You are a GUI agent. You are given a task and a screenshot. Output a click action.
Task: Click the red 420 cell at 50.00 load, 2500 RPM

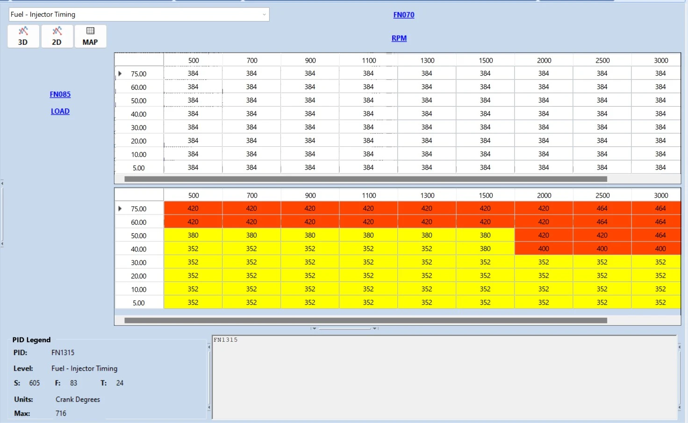point(602,235)
